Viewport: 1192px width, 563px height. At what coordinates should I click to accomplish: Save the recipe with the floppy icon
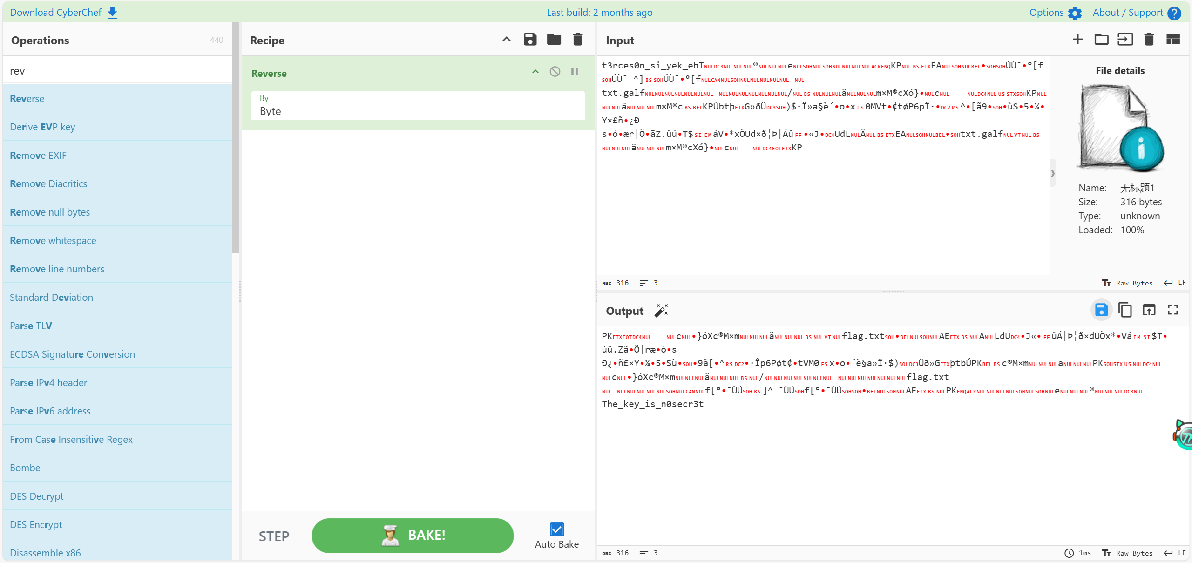coord(530,40)
